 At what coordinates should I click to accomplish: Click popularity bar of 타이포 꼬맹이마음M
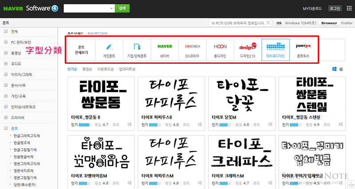point(84,183)
